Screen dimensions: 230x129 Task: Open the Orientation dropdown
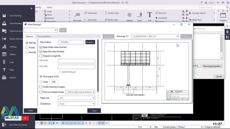[x=77, y=104]
